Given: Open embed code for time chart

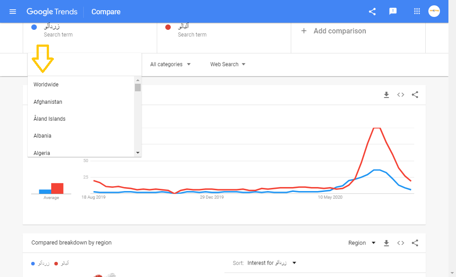Looking at the screenshot, I should click(x=401, y=95).
